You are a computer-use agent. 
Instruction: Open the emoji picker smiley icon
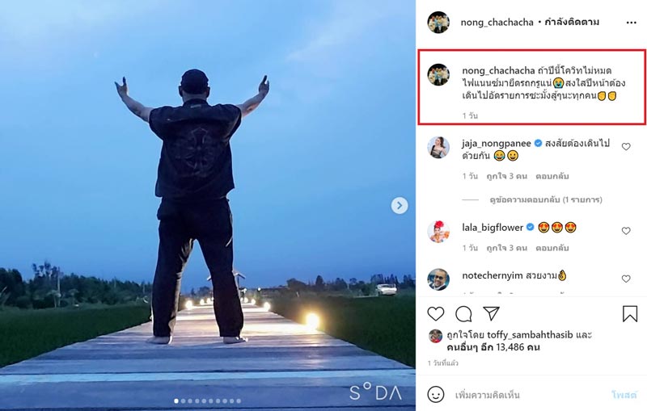click(x=436, y=395)
